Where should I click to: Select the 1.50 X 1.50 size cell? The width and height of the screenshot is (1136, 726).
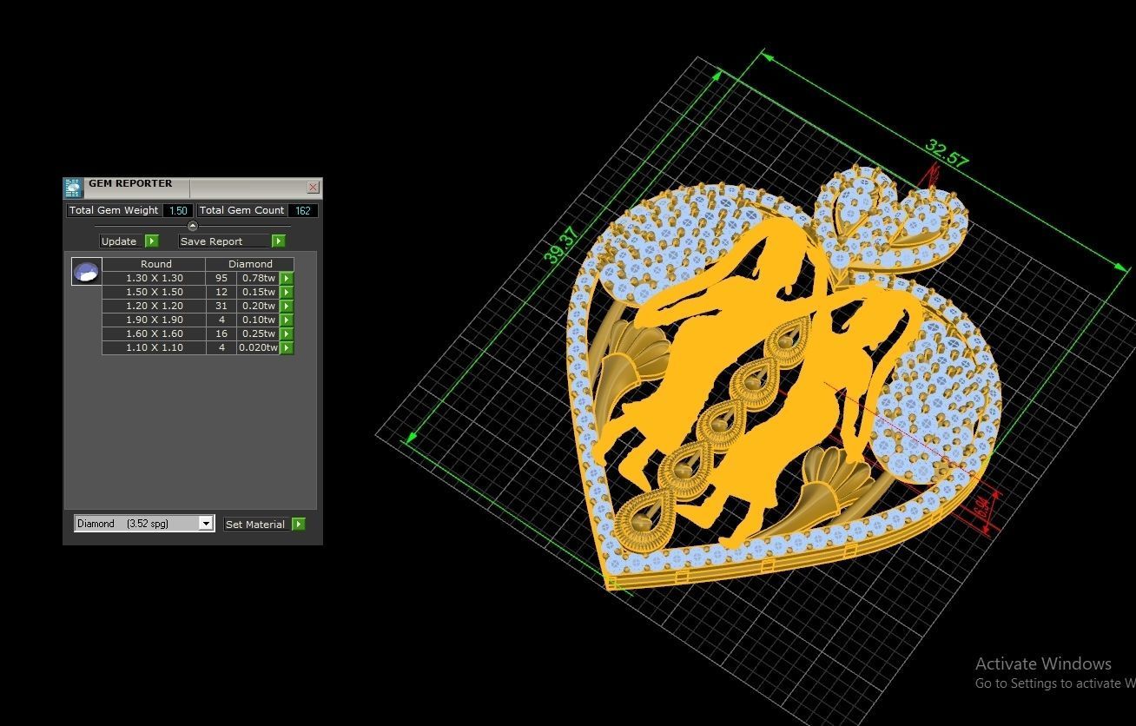point(155,293)
